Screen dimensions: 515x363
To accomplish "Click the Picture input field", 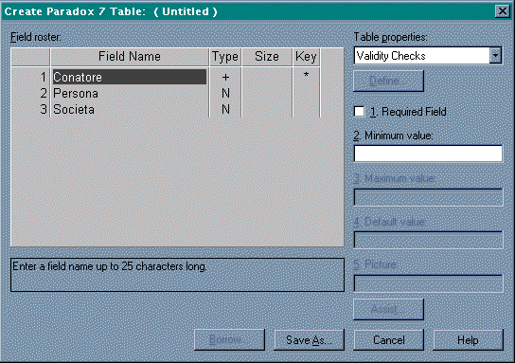I will pyautogui.click(x=428, y=283).
